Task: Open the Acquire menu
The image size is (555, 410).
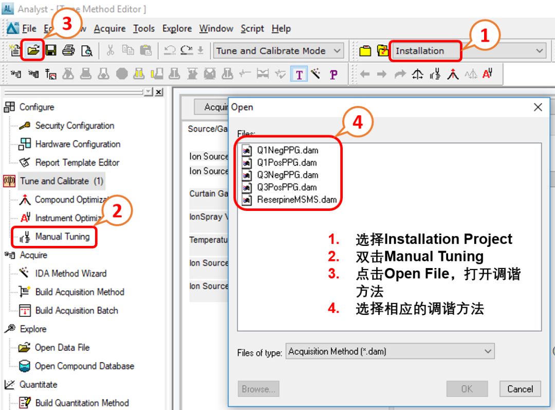Action: 110,28
